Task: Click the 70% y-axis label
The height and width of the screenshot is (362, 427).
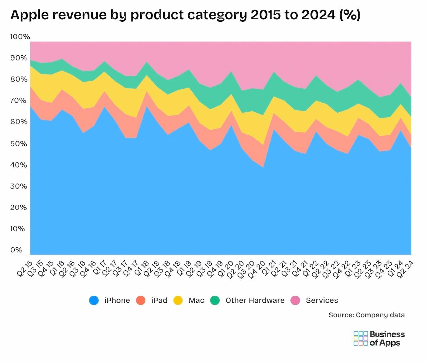Action: (x=19, y=101)
